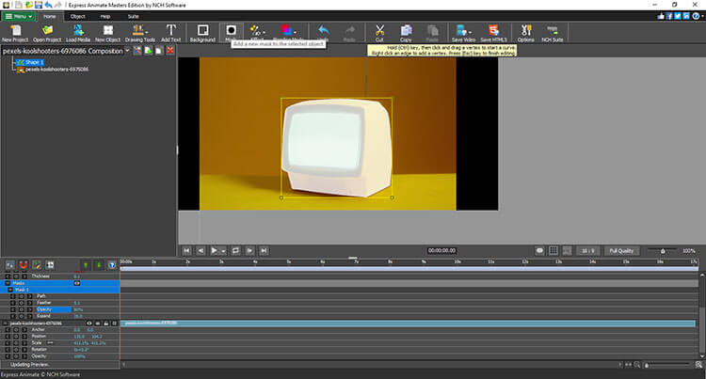
Task: Toggle lock on pexels-koolshooters layer
Action: 105,324
